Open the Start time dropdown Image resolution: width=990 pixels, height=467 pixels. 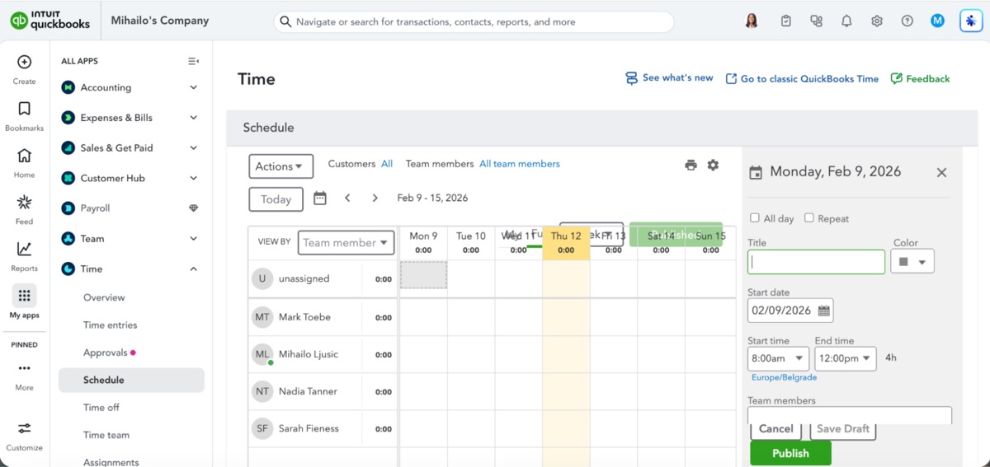(778, 358)
